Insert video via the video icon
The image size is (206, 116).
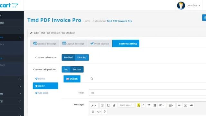point(191,105)
